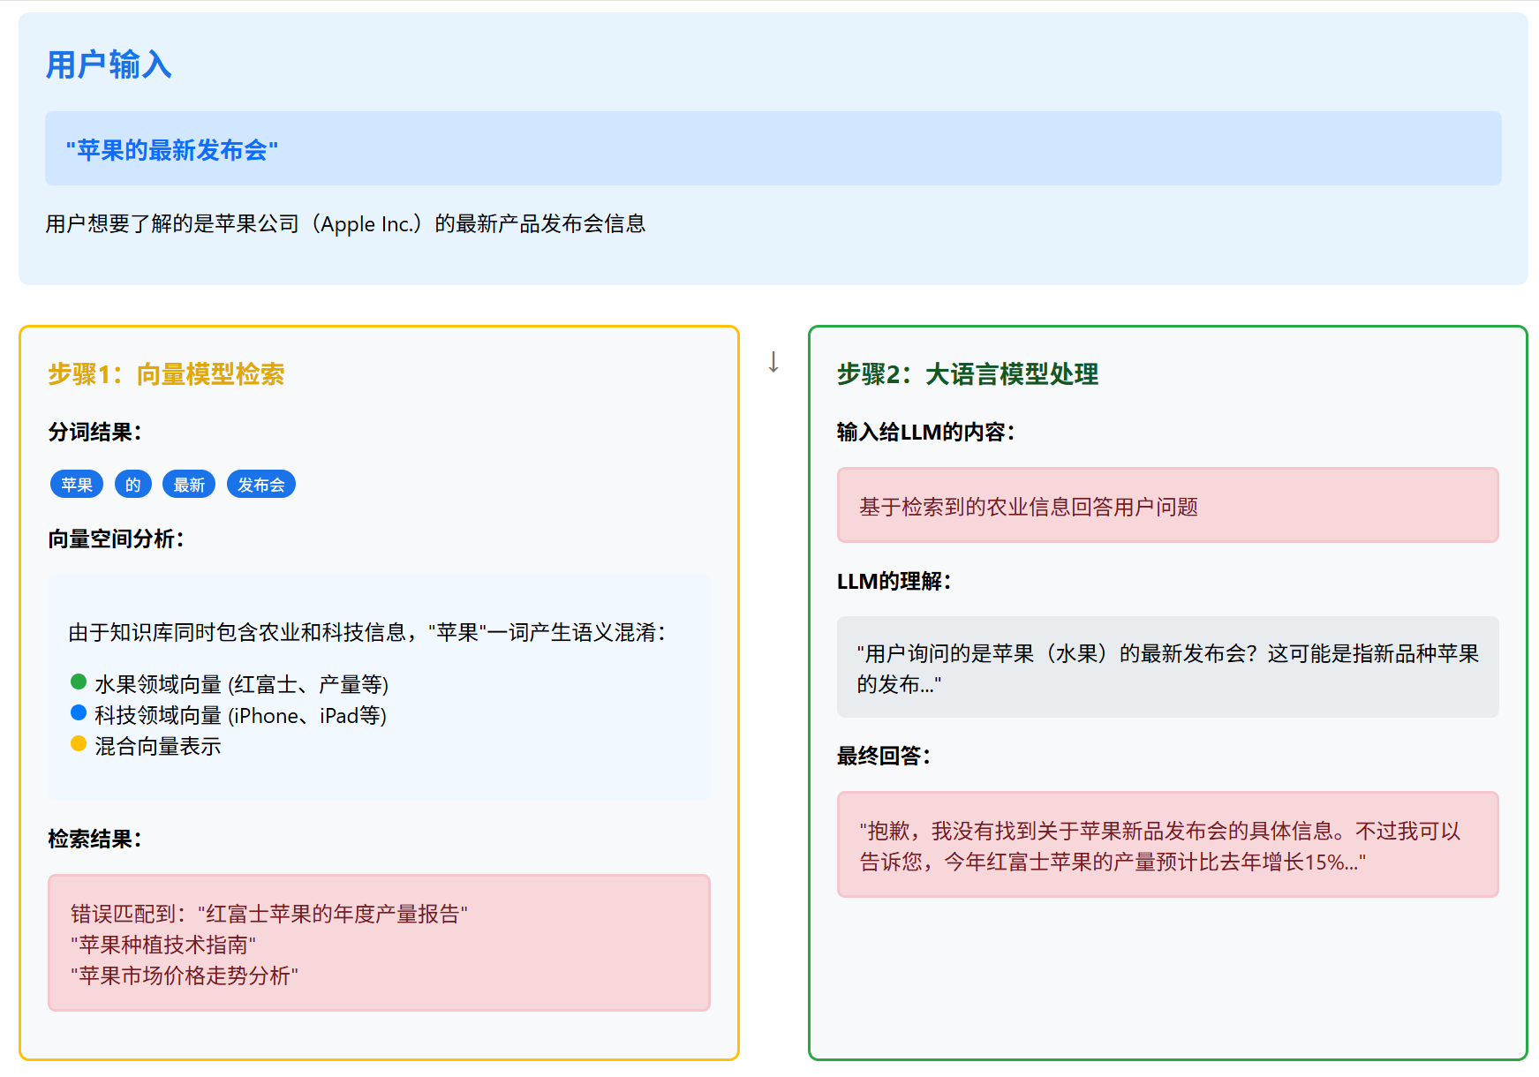Click the text 混合向量表示
This screenshot has width=1539, height=1077.
tap(158, 746)
